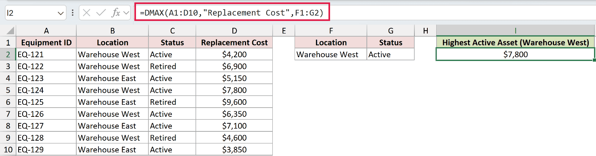Click the $3,850 replacement cost cell
The image size is (596, 156).
pos(234,150)
